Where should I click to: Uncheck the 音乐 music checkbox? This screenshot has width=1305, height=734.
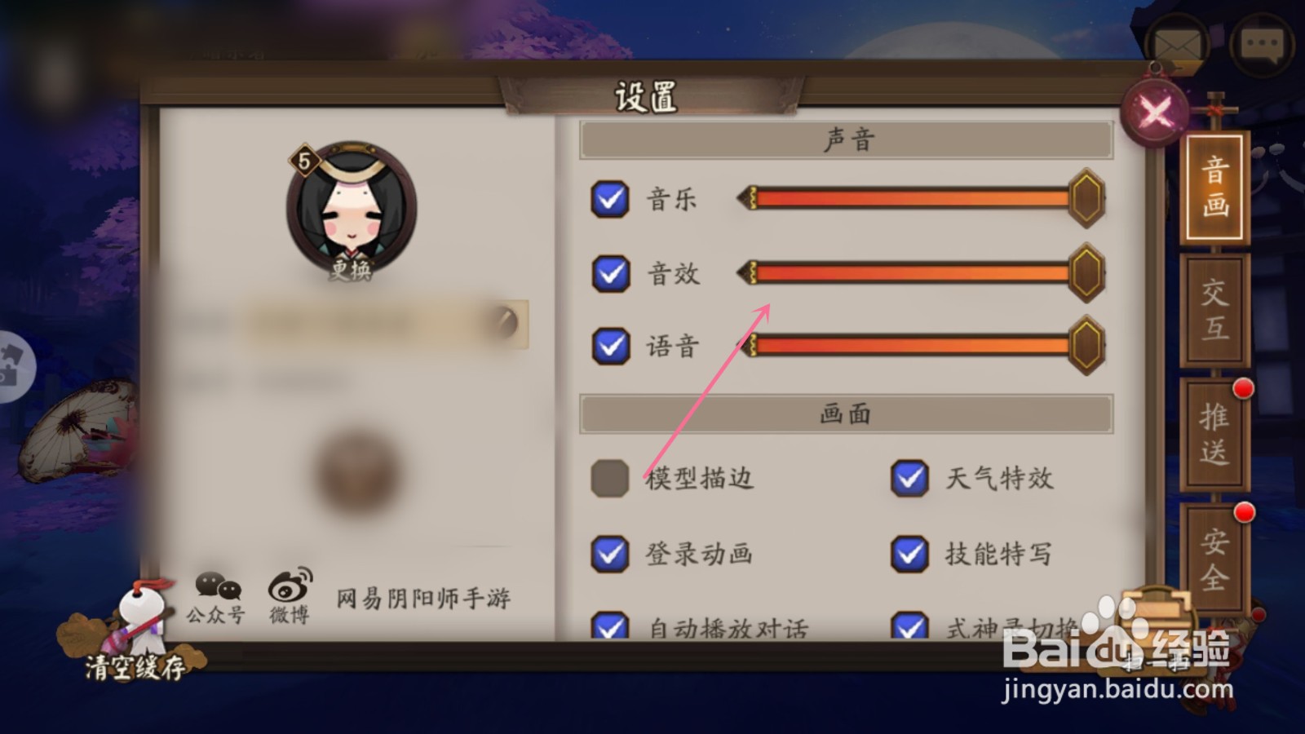pyautogui.click(x=610, y=200)
